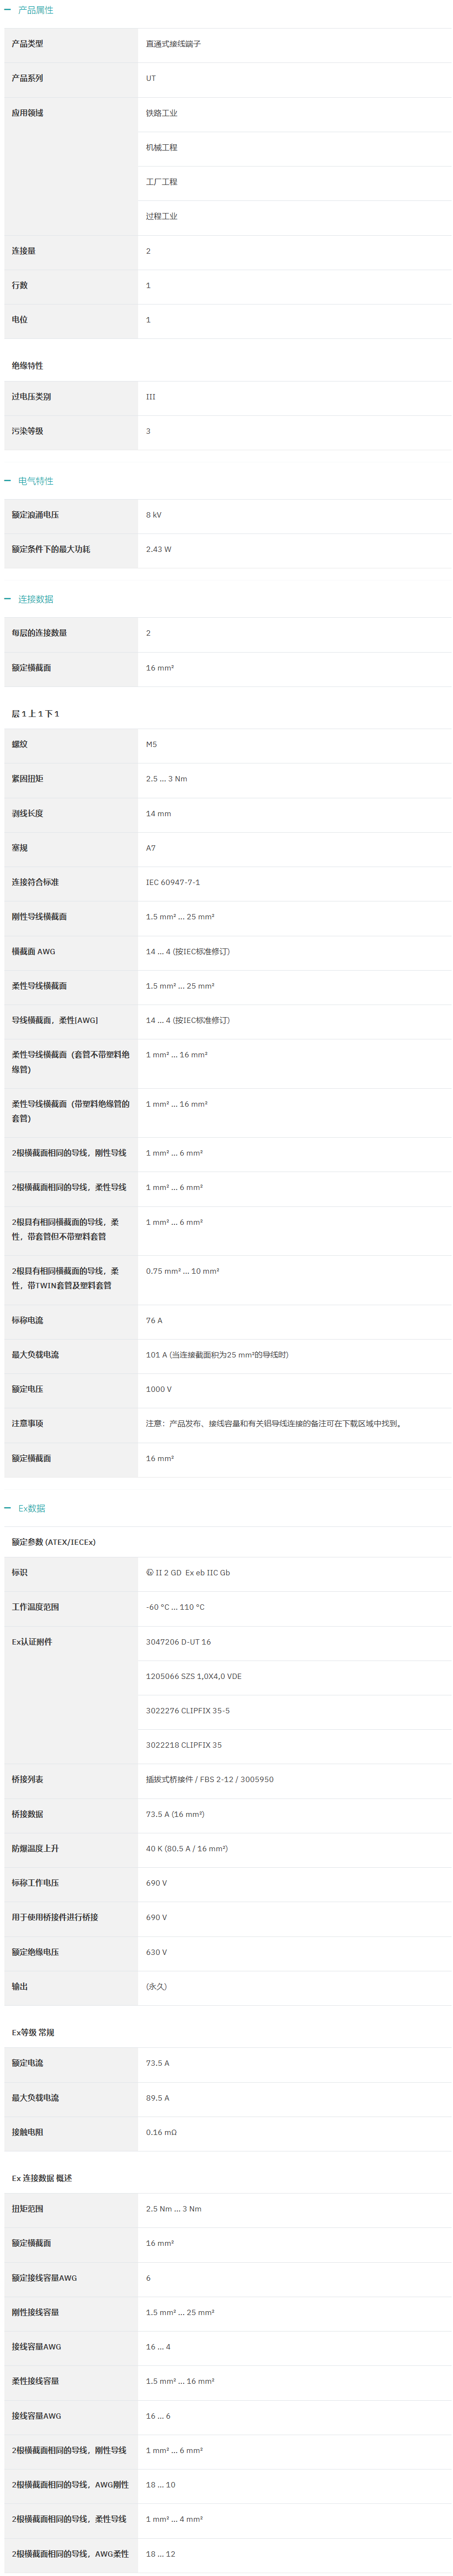This screenshot has width=453, height=2576.
Task: Click the 机械工程 application field entry
Action: pyautogui.click(x=161, y=147)
